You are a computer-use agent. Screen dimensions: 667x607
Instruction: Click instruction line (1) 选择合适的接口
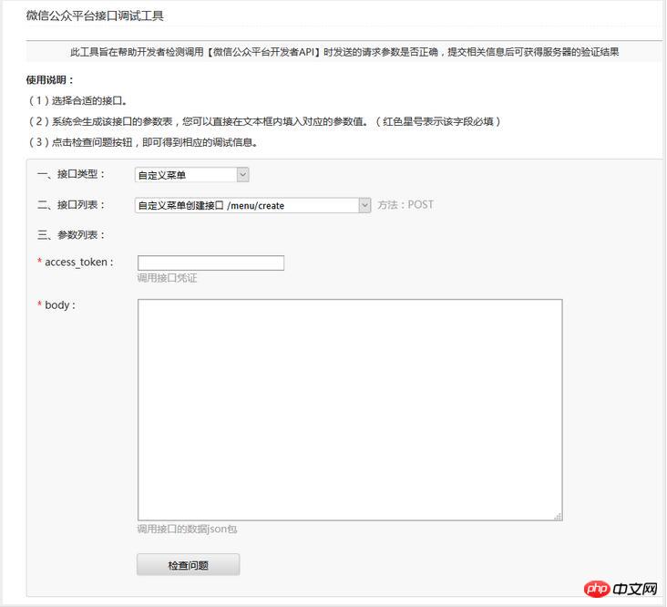(x=77, y=101)
